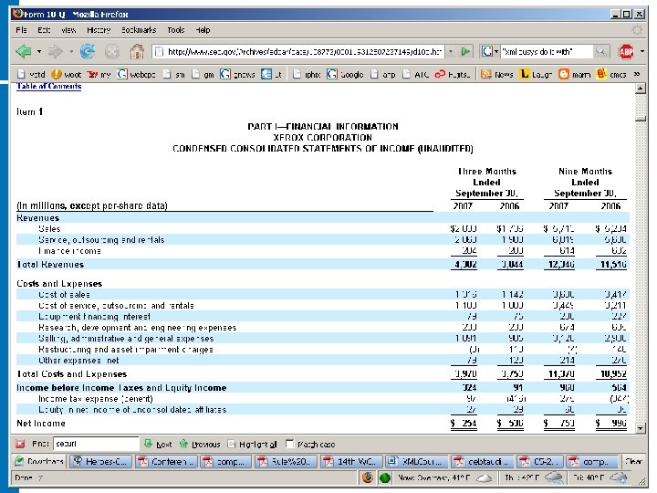Screen dimensions: 657x493
Task: Click Next in the Find bar
Action: click(x=159, y=444)
